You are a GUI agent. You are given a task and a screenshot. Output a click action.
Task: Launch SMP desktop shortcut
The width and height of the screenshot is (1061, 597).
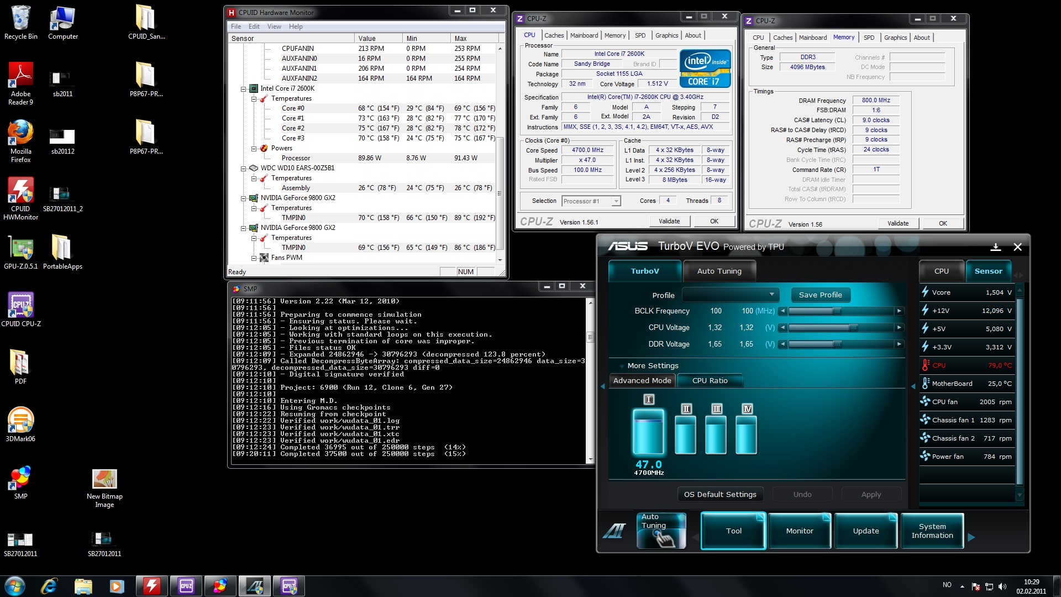[20, 481]
